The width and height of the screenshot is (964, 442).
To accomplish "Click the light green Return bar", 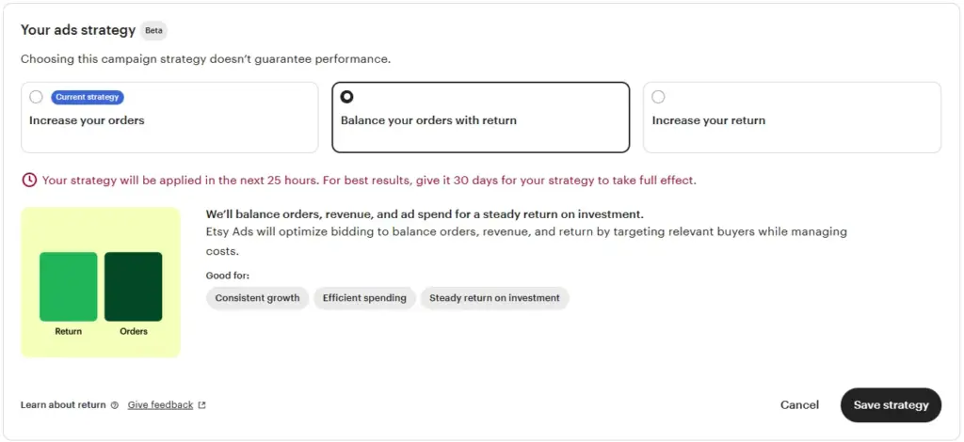I will (x=69, y=287).
